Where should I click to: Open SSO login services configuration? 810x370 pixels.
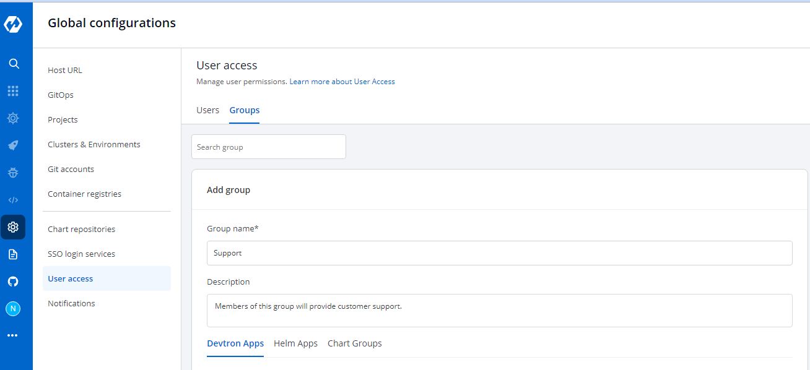point(81,254)
